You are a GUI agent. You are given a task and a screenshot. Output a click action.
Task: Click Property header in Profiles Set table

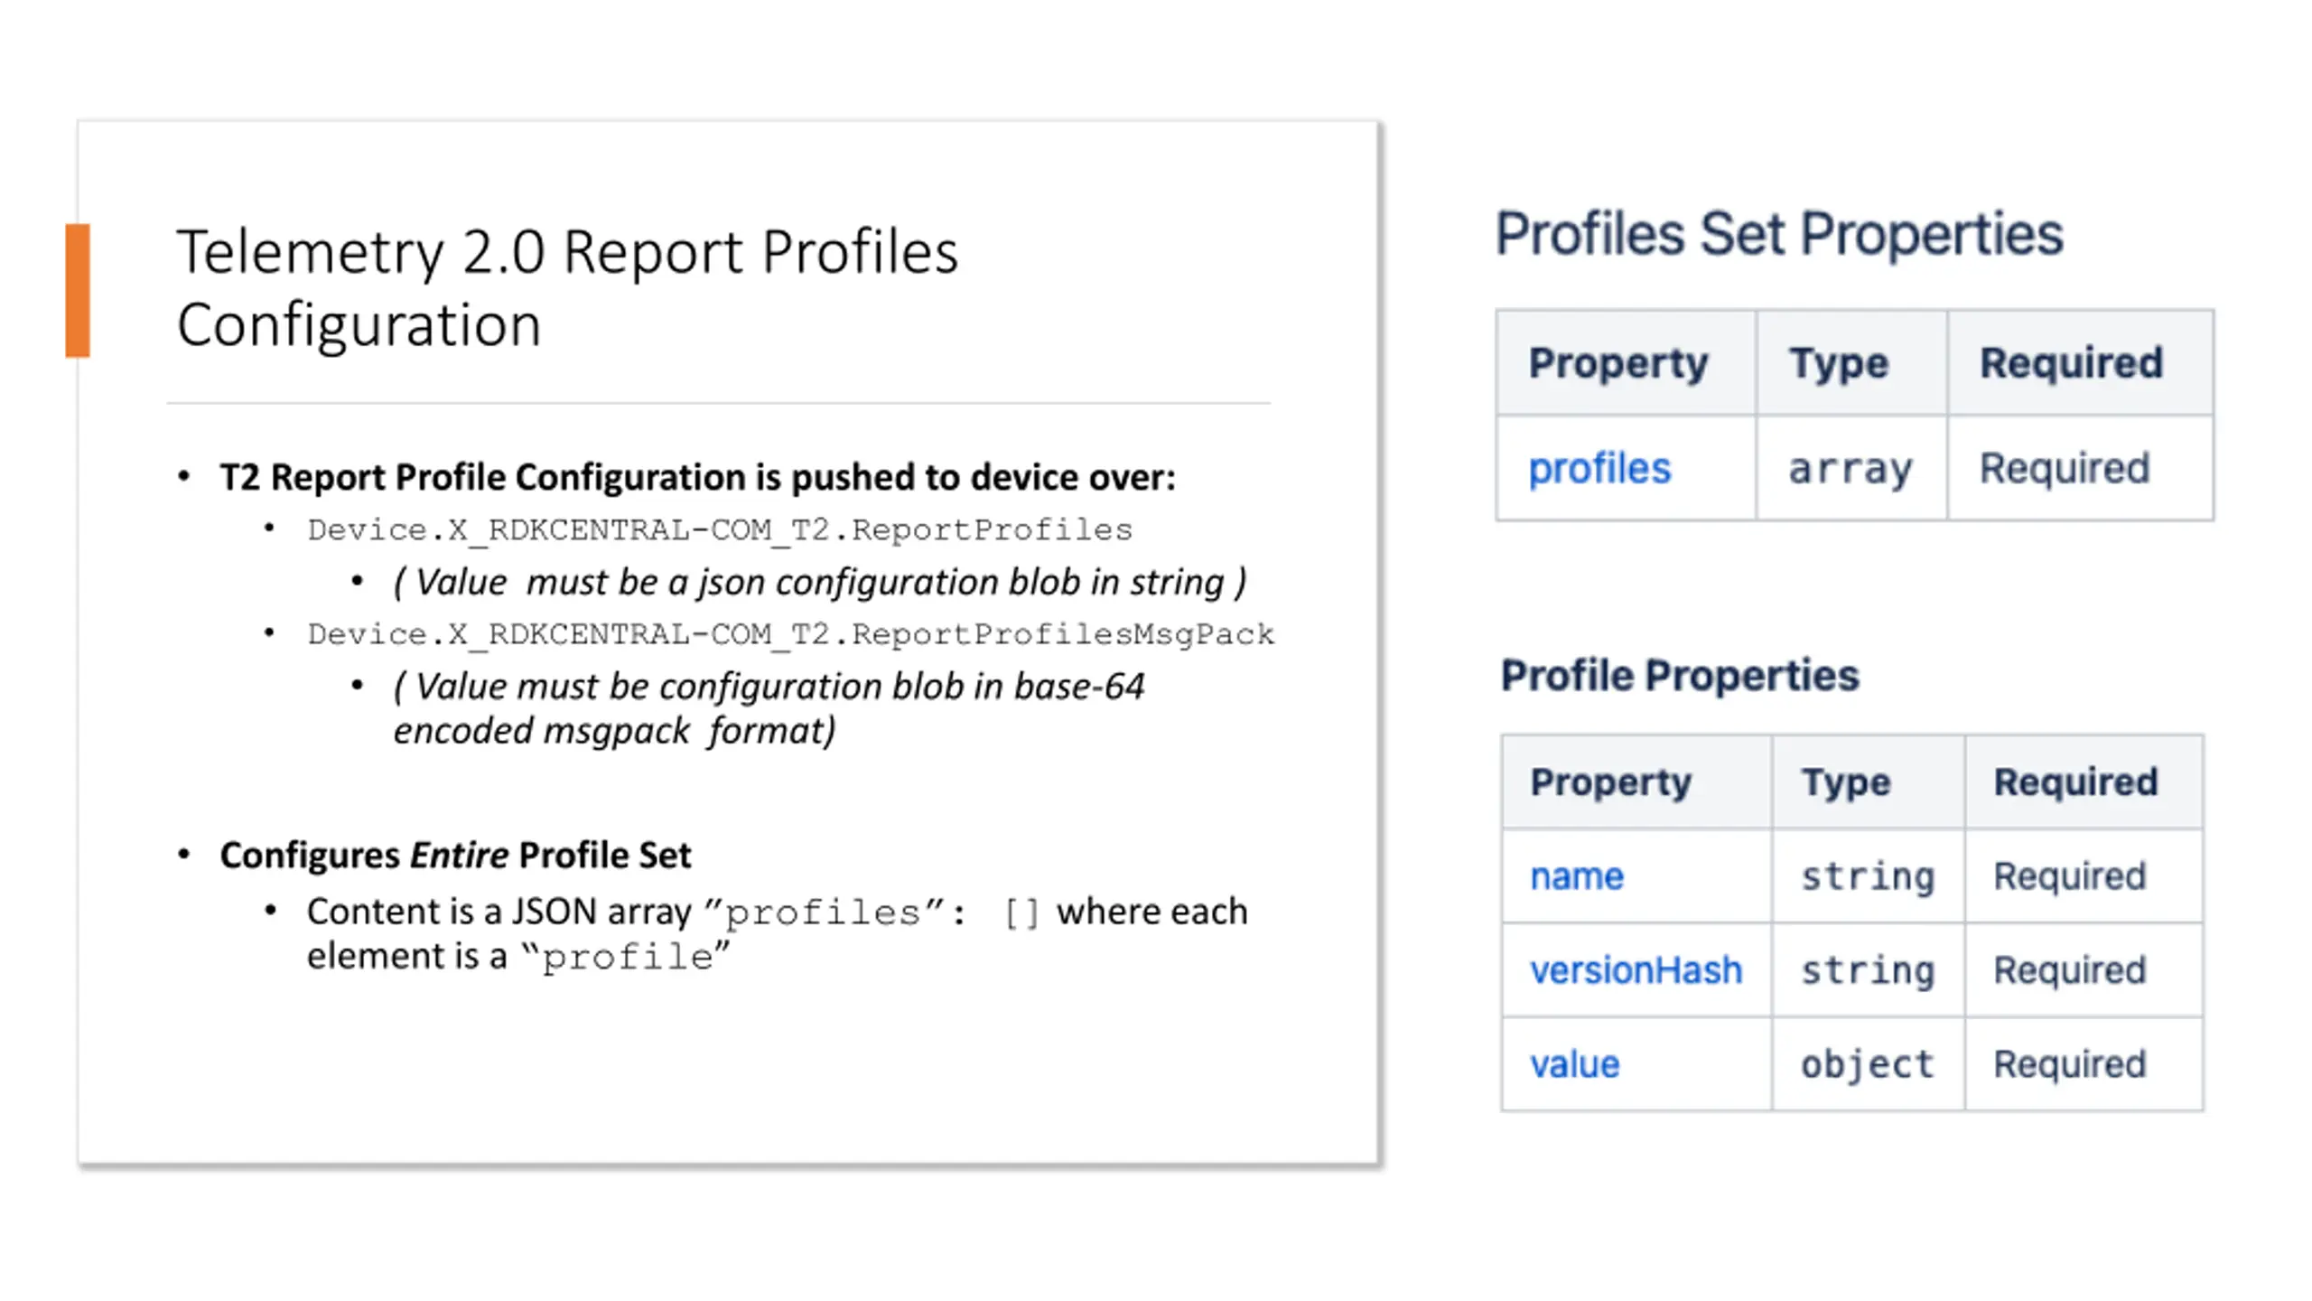click(1618, 363)
